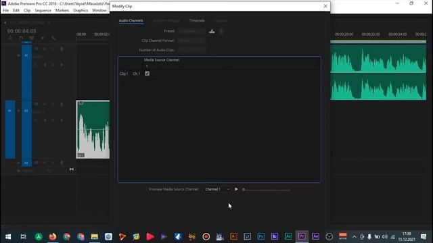The width and height of the screenshot is (433, 243).
Task: Open the Clip menu in Premiere Pro
Action: [x=27, y=11]
